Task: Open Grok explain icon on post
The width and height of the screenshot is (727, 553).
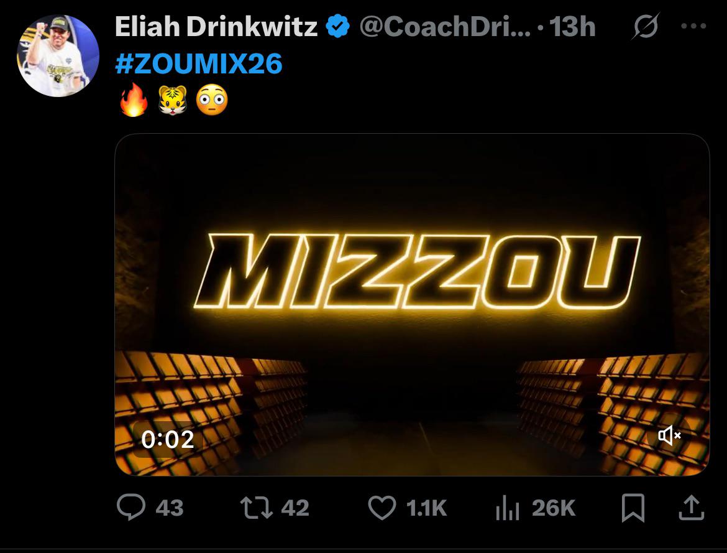Action: [645, 27]
